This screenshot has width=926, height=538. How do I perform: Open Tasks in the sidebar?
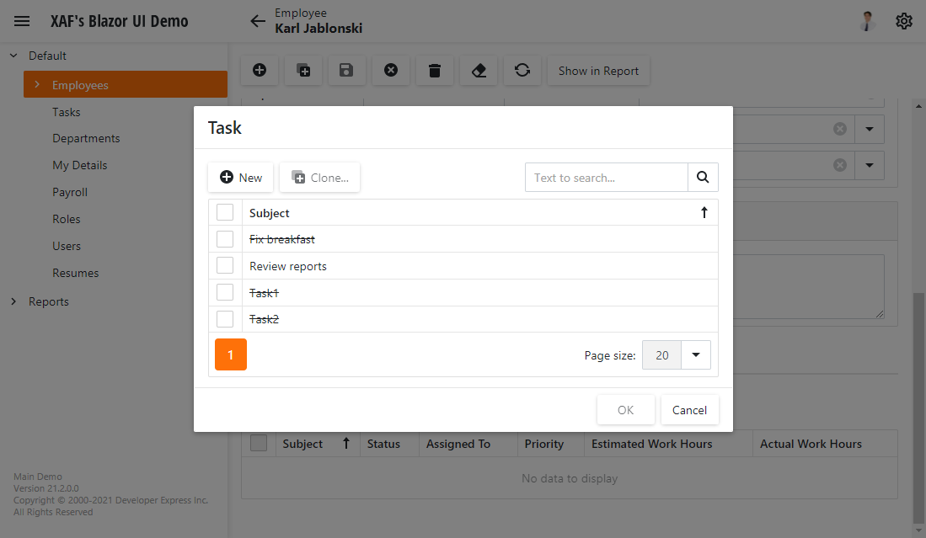66,112
